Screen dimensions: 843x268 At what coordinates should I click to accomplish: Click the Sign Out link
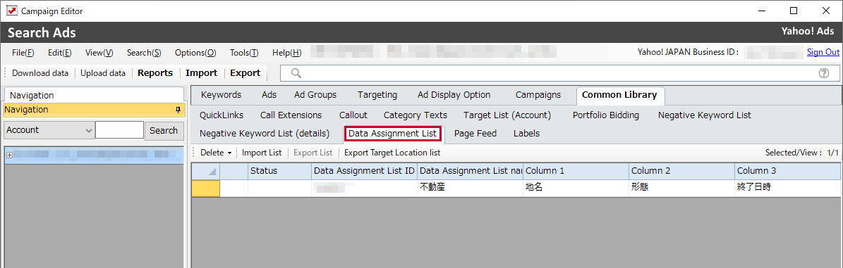tap(823, 52)
